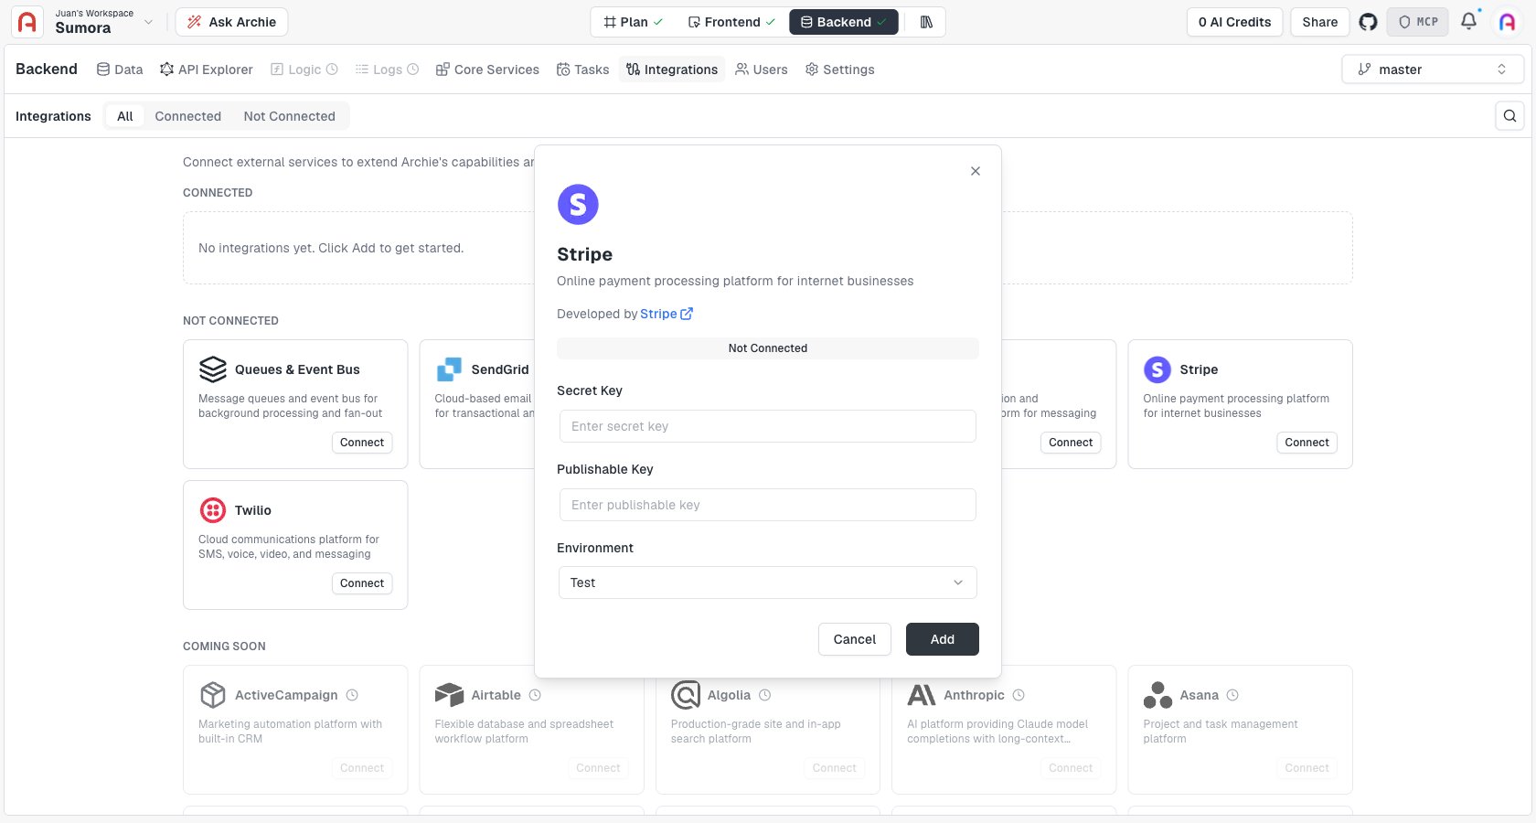Open the Users tab

762,69
